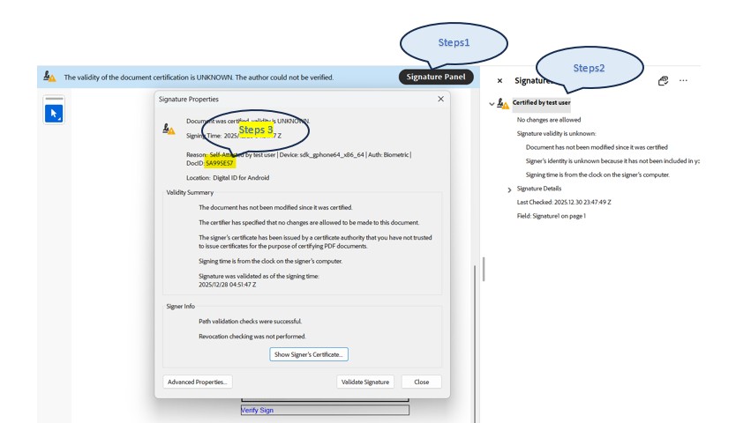Click the highlighted DocID value 5A995E57
This screenshot has width=751, height=423.
pos(220,163)
